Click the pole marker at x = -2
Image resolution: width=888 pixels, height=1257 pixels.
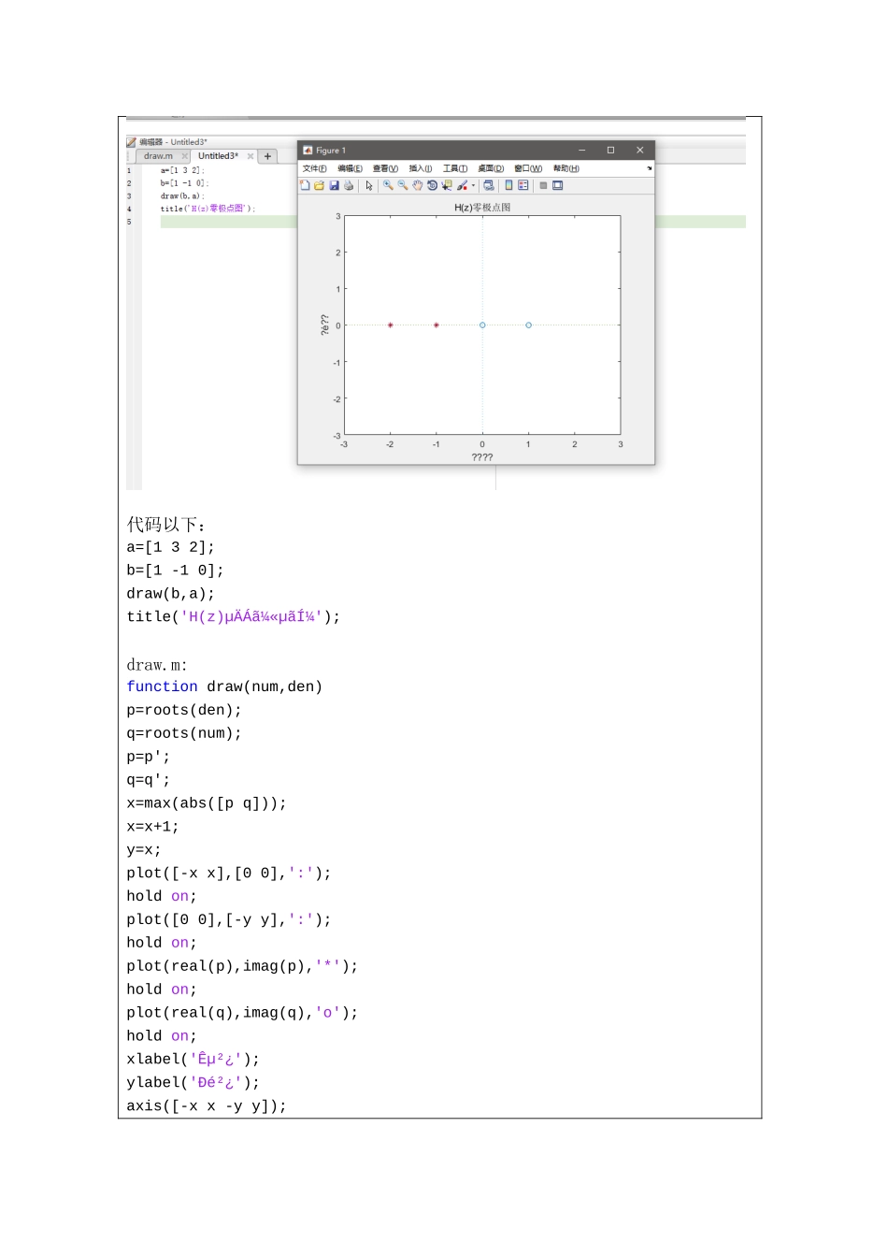[391, 325]
